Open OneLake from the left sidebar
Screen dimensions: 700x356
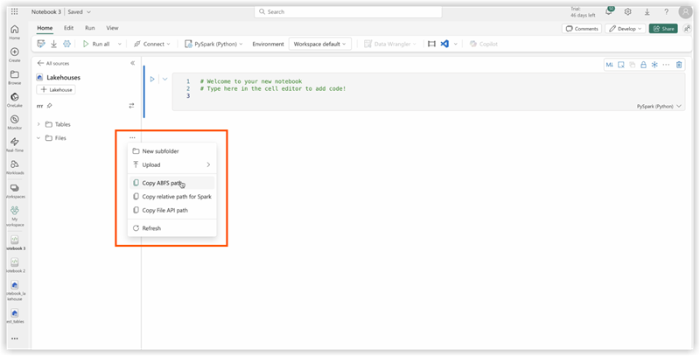[x=15, y=100]
